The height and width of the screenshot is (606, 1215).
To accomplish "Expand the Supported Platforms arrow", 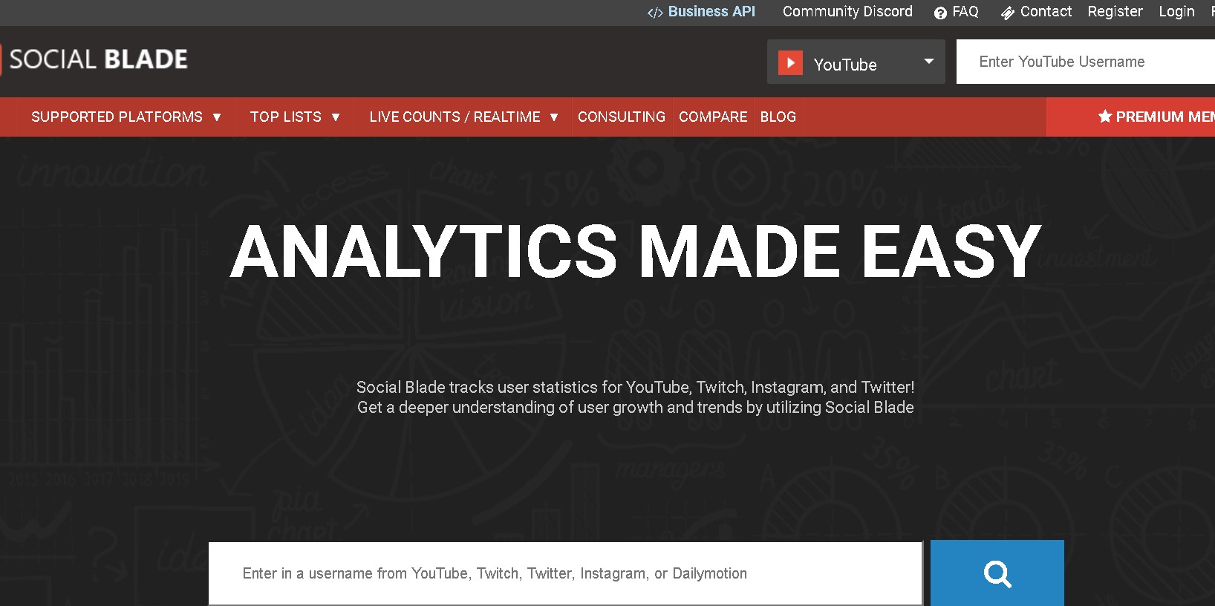I will click(217, 117).
